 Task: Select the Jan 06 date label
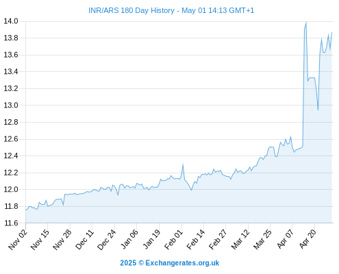(129, 240)
